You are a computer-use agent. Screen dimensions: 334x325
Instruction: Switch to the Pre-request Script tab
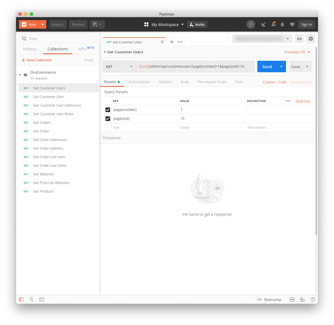(x=212, y=82)
